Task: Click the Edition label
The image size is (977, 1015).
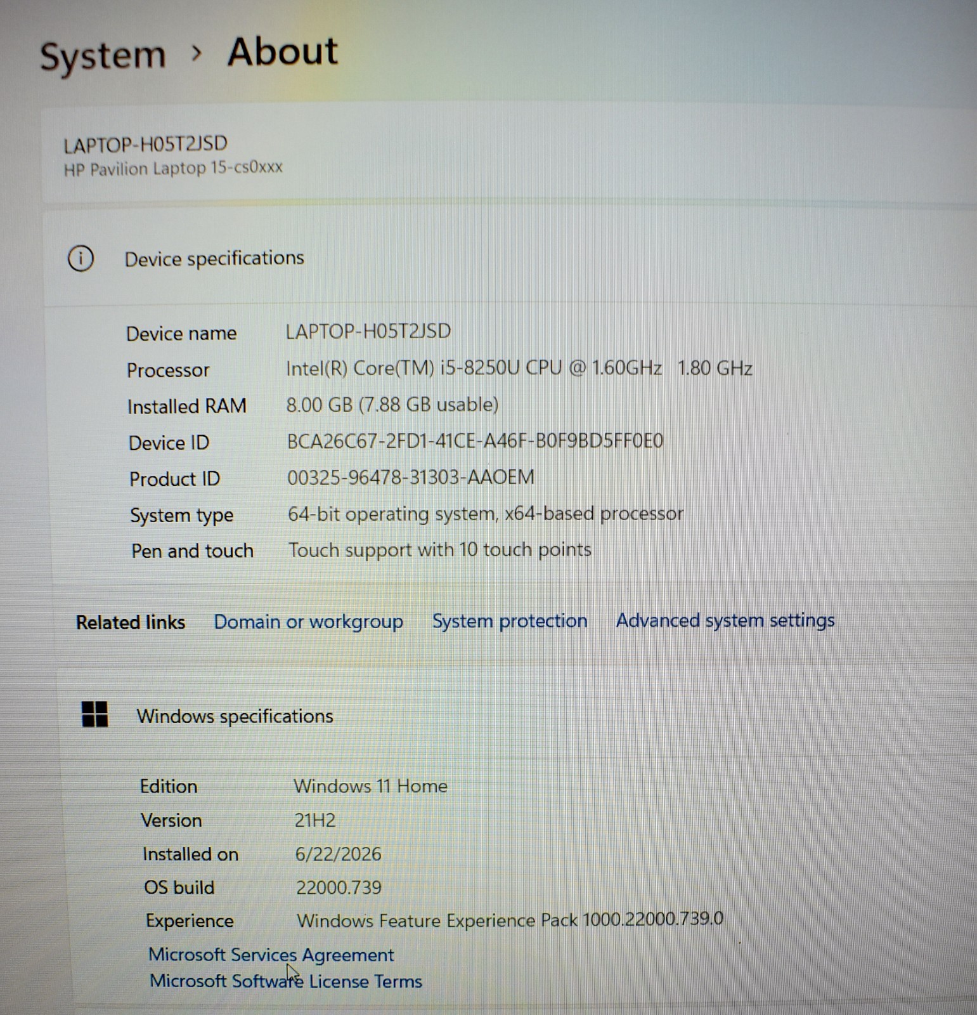Action: [x=169, y=787]
